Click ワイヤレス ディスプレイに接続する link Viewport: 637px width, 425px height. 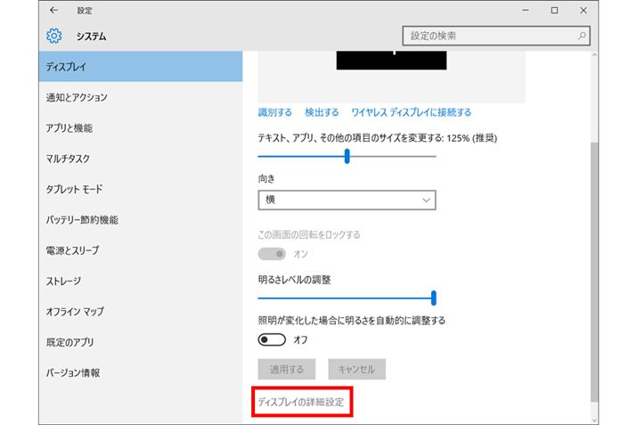411,112
